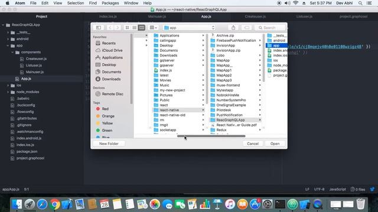Select the ReacGraphQLApp folder in the column
Screen dimensions: 378x212
[236, 120]
